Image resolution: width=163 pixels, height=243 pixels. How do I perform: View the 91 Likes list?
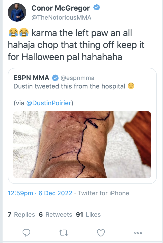pyautogui.click(x=88, y=214)
